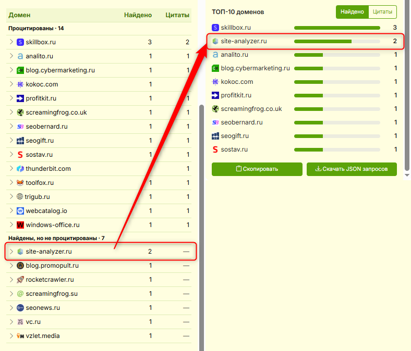
Task: Click toolfox.ru fox favicon
Action: (20, 183)
